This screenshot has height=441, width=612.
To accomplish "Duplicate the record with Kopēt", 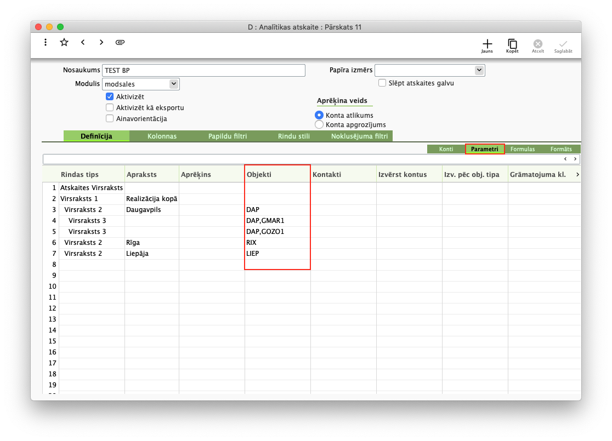I will (x=512, y=46).
